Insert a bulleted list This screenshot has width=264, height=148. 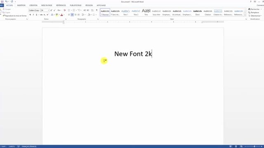click(69, 10)
